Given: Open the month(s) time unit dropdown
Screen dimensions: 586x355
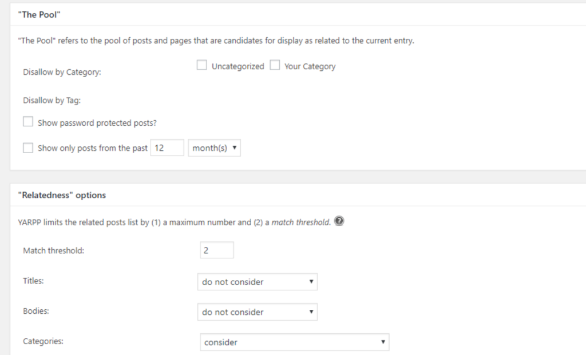Looking at the screenshot, I should [x=214, y=148].
